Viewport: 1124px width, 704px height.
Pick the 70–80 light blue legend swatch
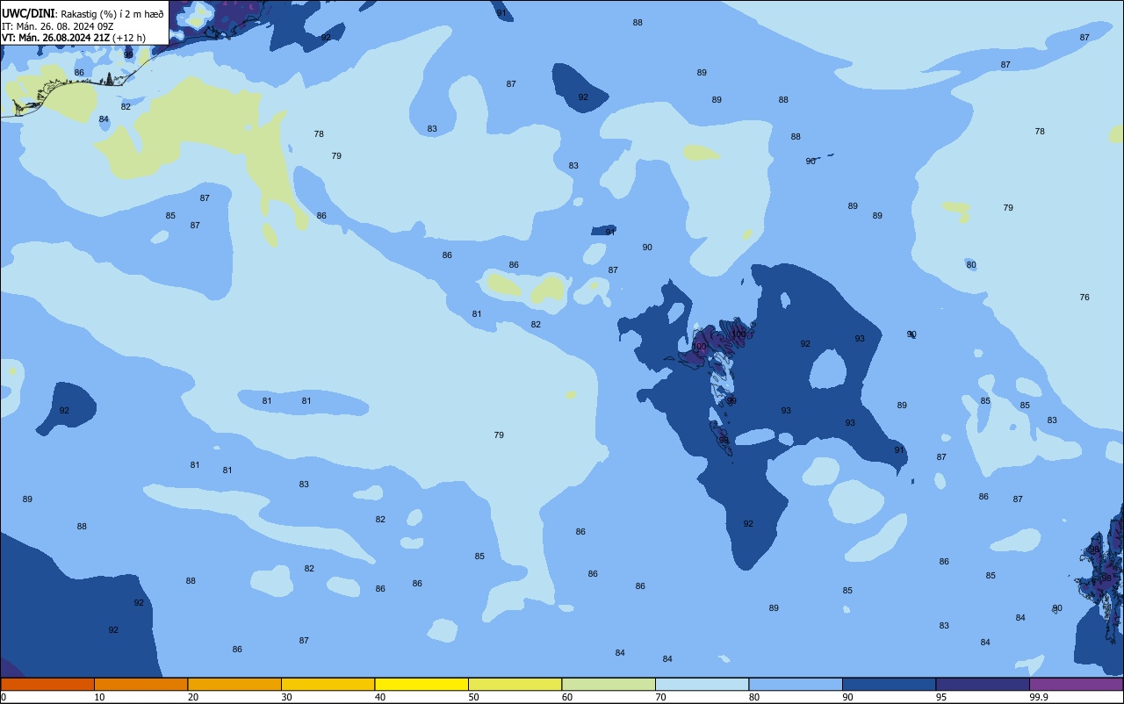pos(702,684)
